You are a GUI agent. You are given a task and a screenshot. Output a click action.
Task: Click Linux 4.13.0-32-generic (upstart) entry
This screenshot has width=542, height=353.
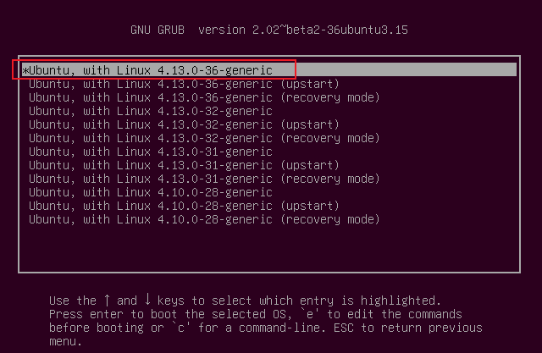(184, 124)
